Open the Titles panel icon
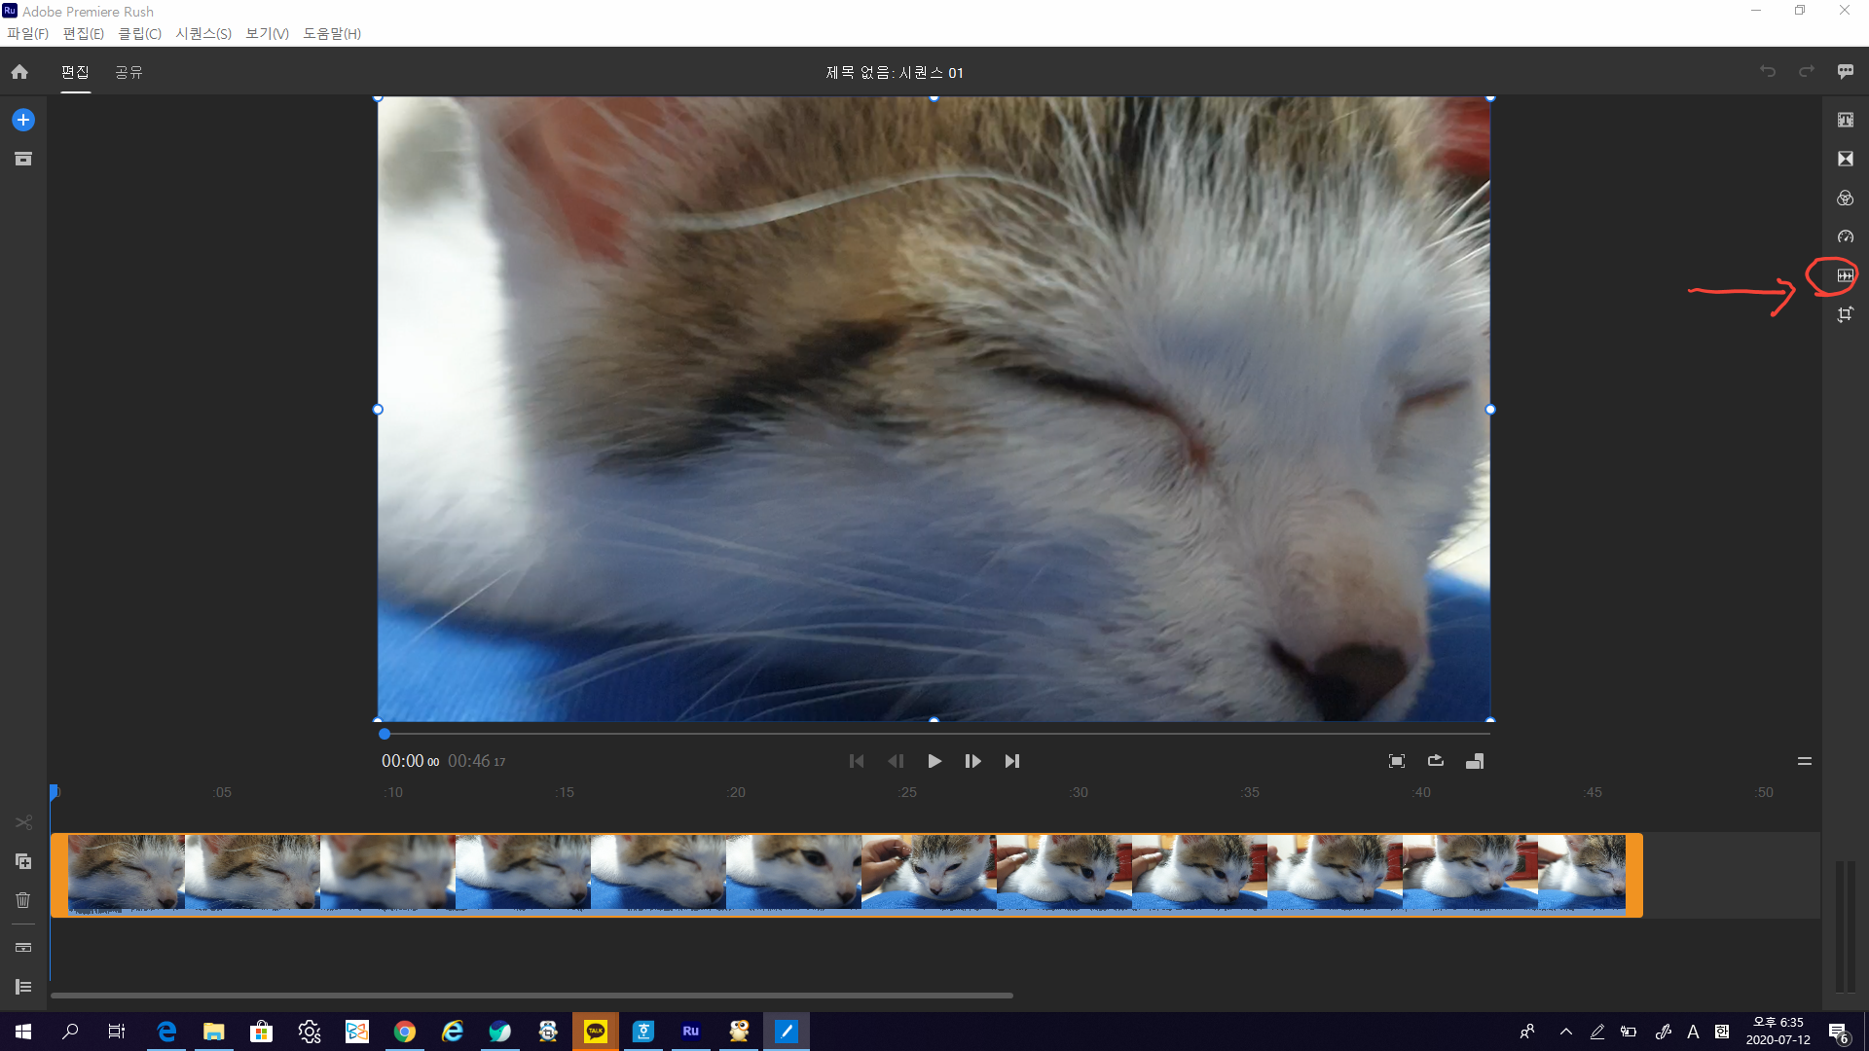This screenshot has height=1051, width=1869. click(1845, 120)
